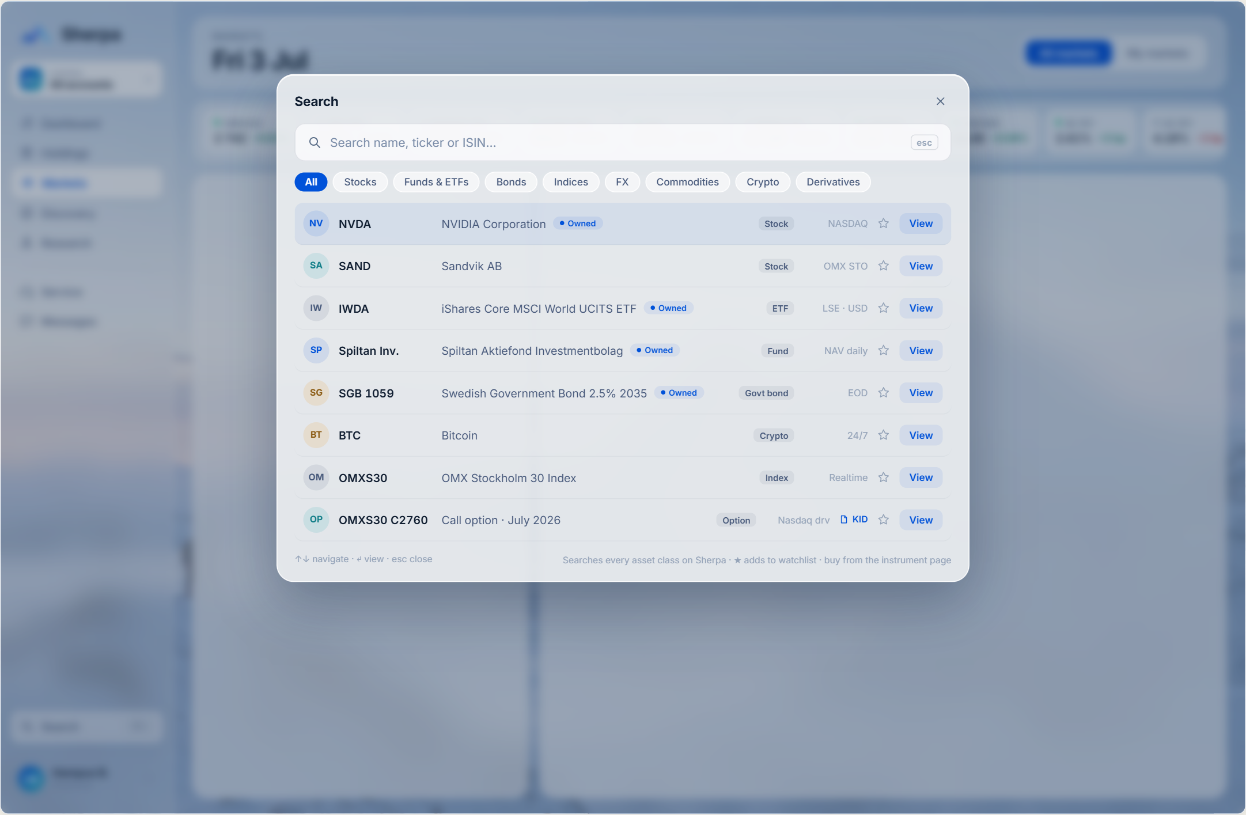Image resolution: width=1246 pixels, height=815 pixels.
Task: Open the KID document link
Action: point(854,520)
